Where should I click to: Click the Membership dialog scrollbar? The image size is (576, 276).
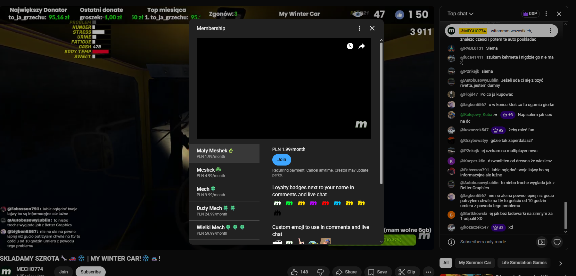pyautogui.click(x=381, y=112)
